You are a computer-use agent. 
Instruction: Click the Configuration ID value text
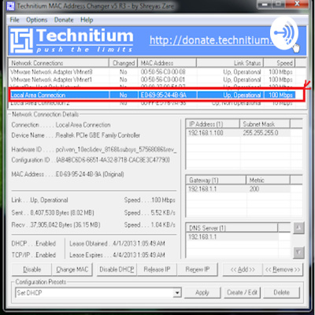pyautogui.click(x=113, y=160)
